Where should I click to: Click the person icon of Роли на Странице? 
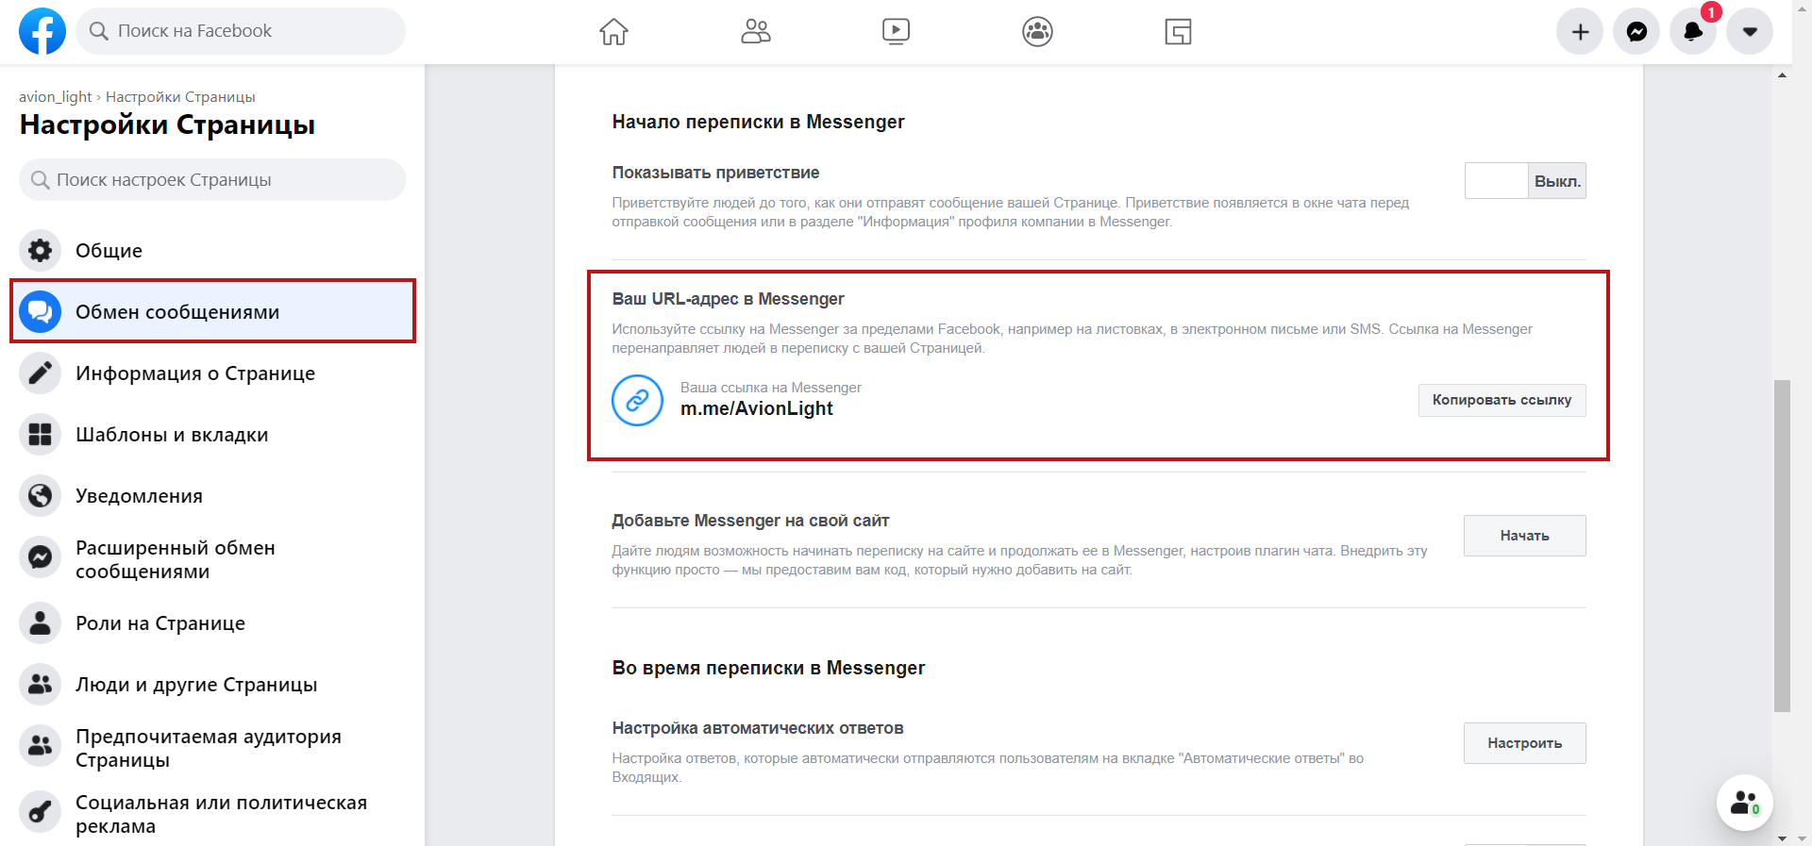pos(40,622)
